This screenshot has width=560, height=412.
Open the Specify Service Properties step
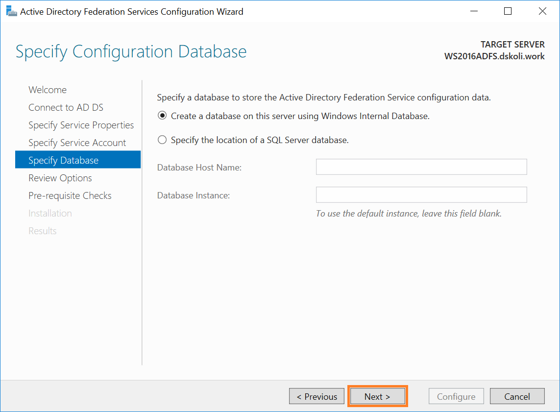81,125
